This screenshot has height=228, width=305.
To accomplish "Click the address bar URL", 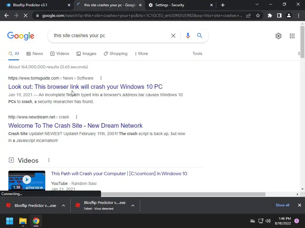I will [x=142, y=15].
